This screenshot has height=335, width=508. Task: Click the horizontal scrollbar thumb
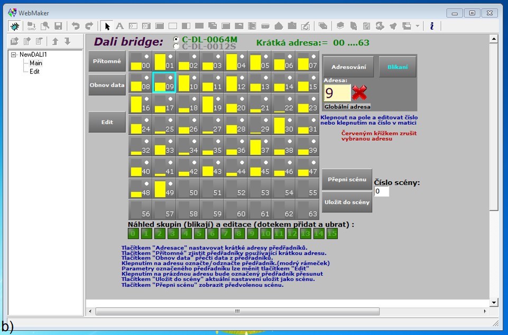point(237,311)
